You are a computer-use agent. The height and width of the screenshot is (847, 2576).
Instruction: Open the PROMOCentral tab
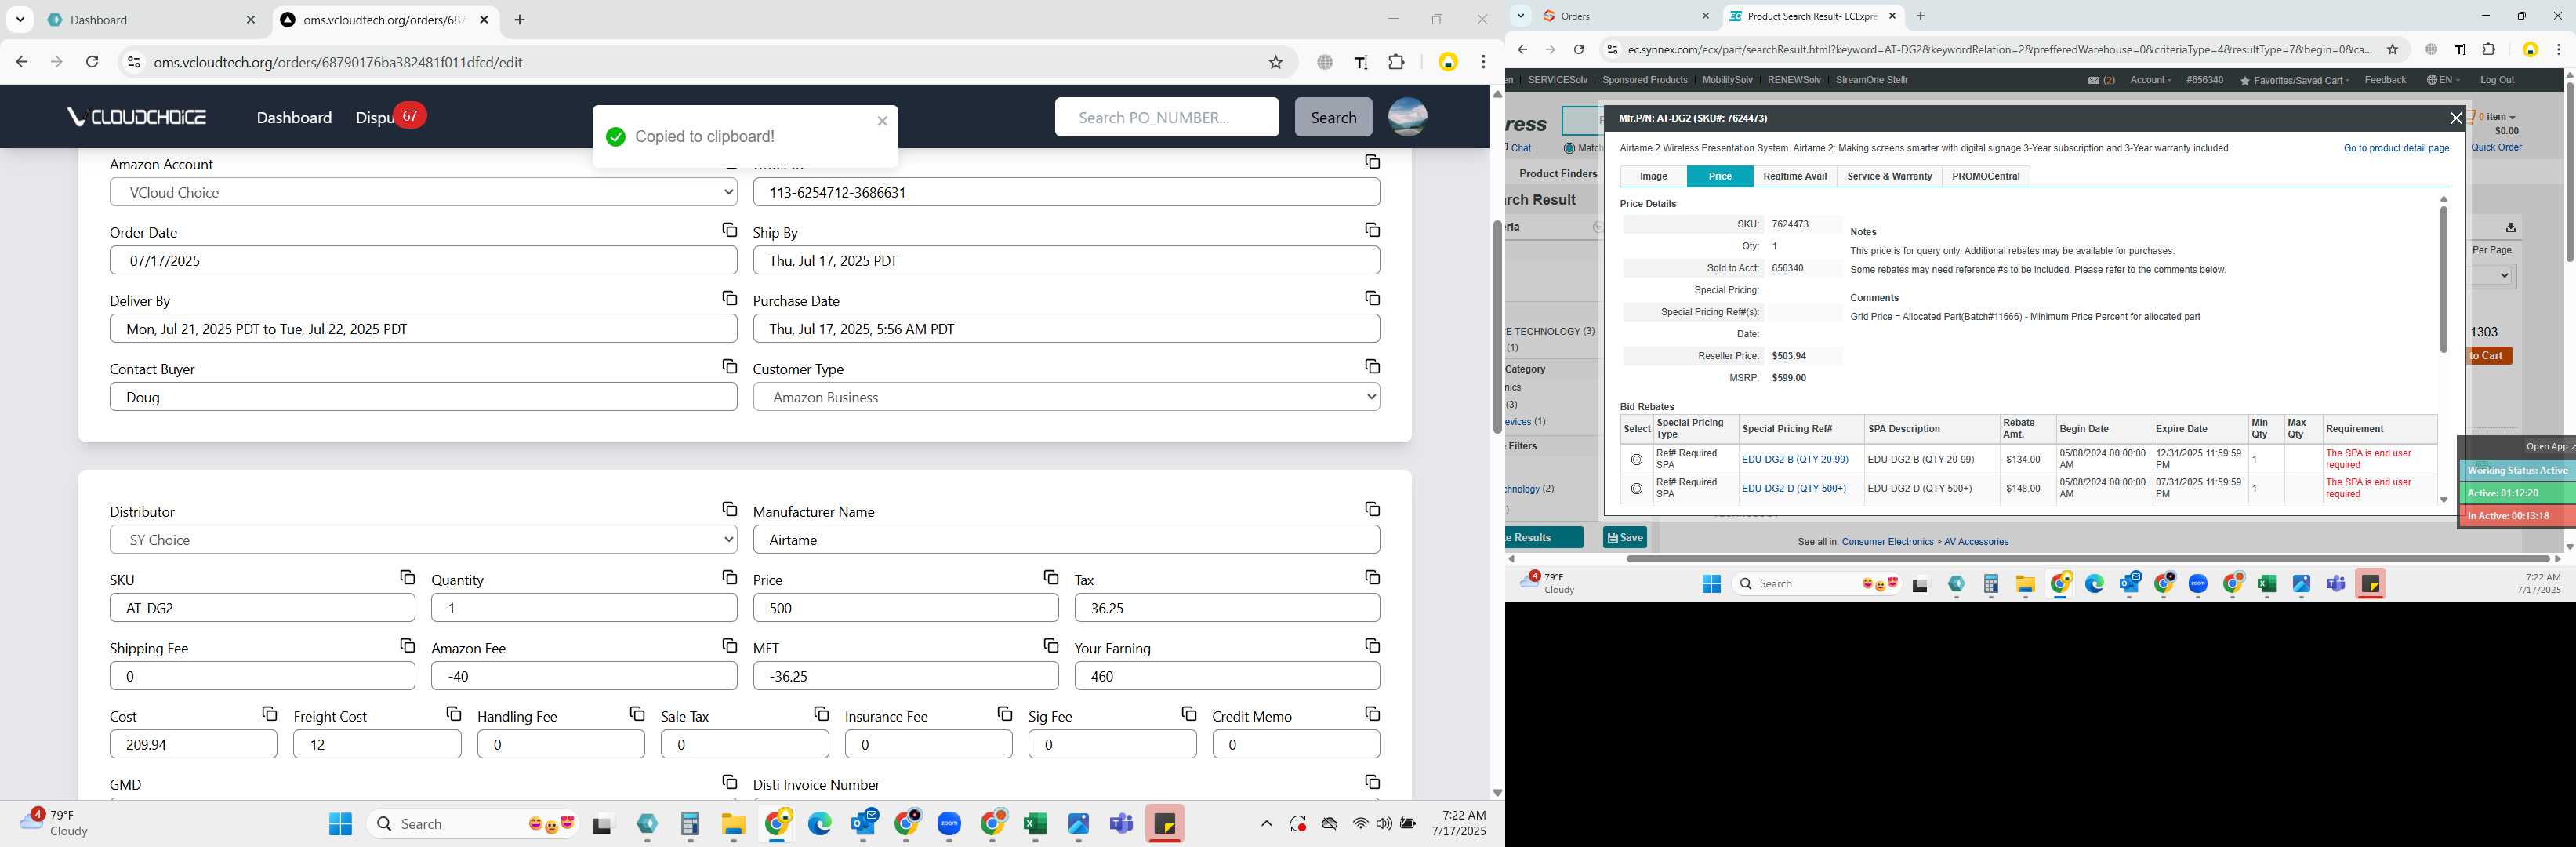coord(1985,176)
